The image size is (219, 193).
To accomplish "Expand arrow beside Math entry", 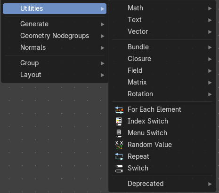I will 210,8.
